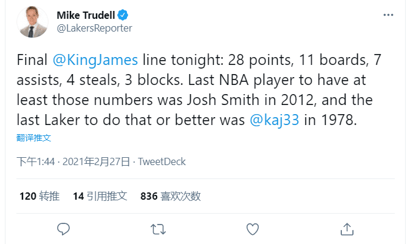Open the three-dot more options menu

[387, 15]
